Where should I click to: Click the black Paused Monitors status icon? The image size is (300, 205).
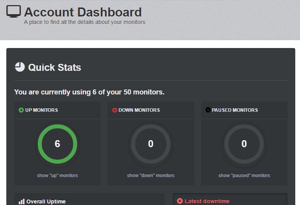click(x=208, y=110)
